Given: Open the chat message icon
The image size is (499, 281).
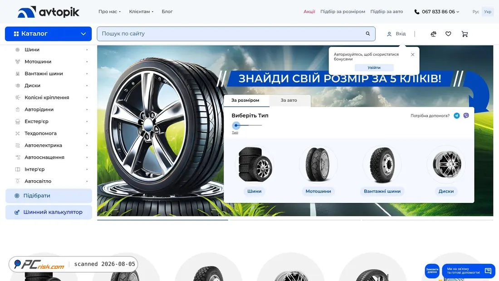Looking at the screenshot, I should click(488, 271).
